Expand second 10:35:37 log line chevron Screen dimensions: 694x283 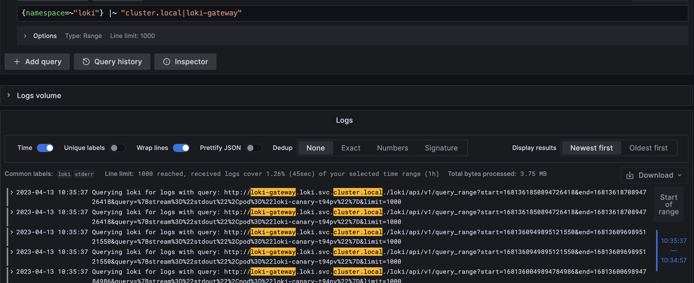[12, 212]
